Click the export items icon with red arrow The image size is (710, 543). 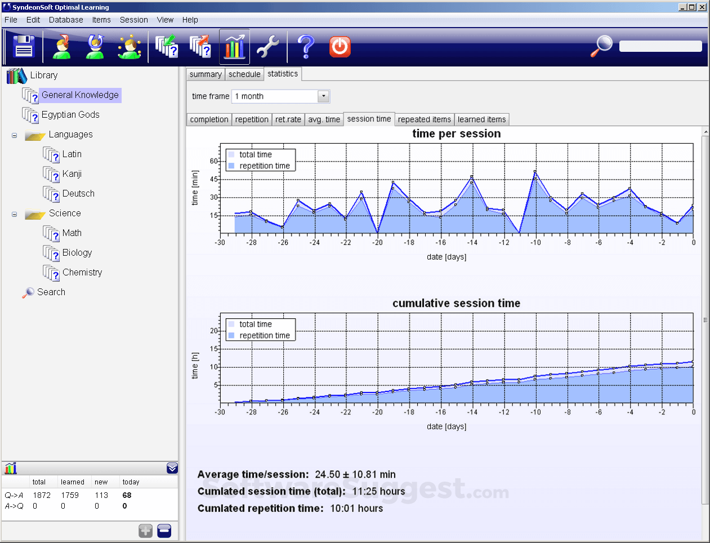pyautogui.click(x=200, y=47)
